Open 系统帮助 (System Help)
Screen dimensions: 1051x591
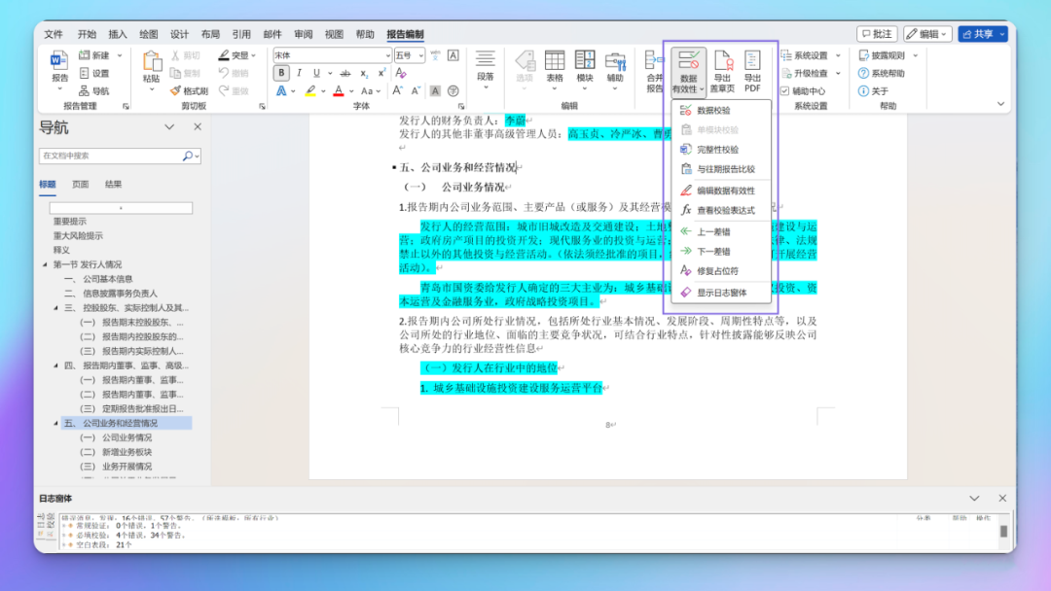pos(882,73)
